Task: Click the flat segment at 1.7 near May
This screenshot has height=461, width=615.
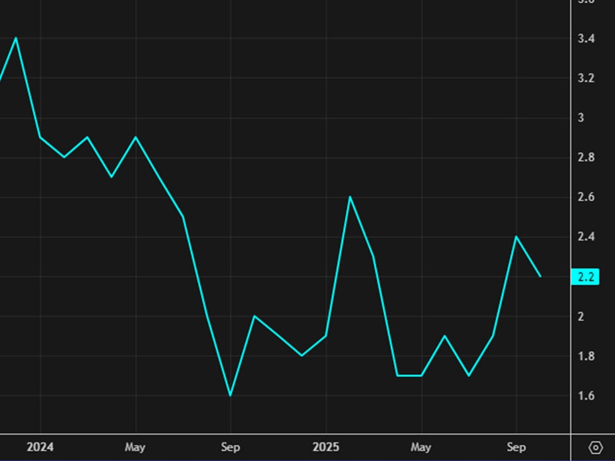Action: pos(409,374)
